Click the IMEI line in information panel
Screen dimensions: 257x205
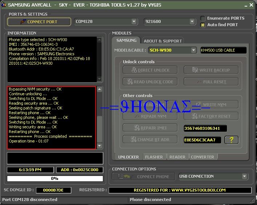coord(33,44)
